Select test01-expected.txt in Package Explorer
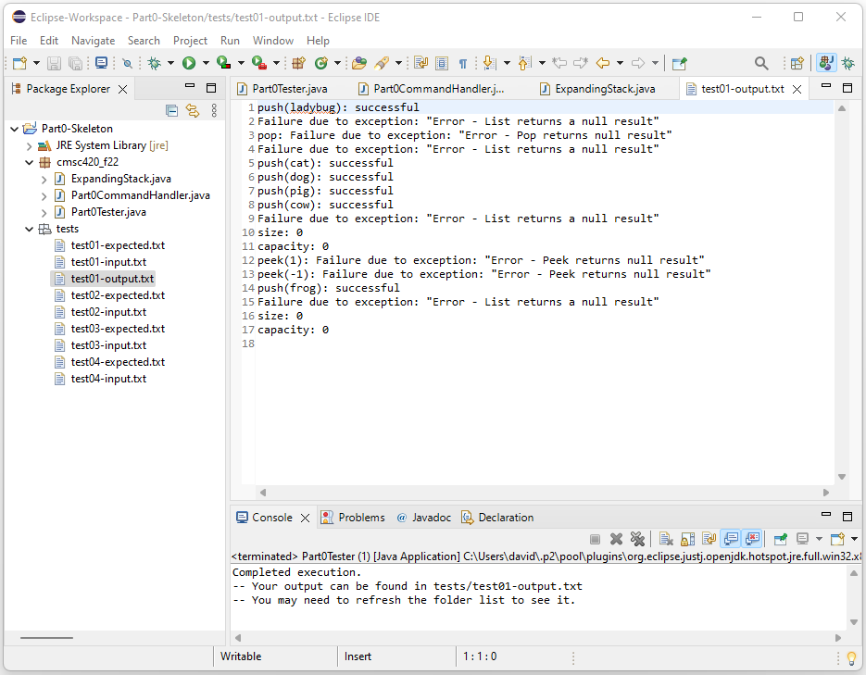866x675 pixels. point(118,245)
